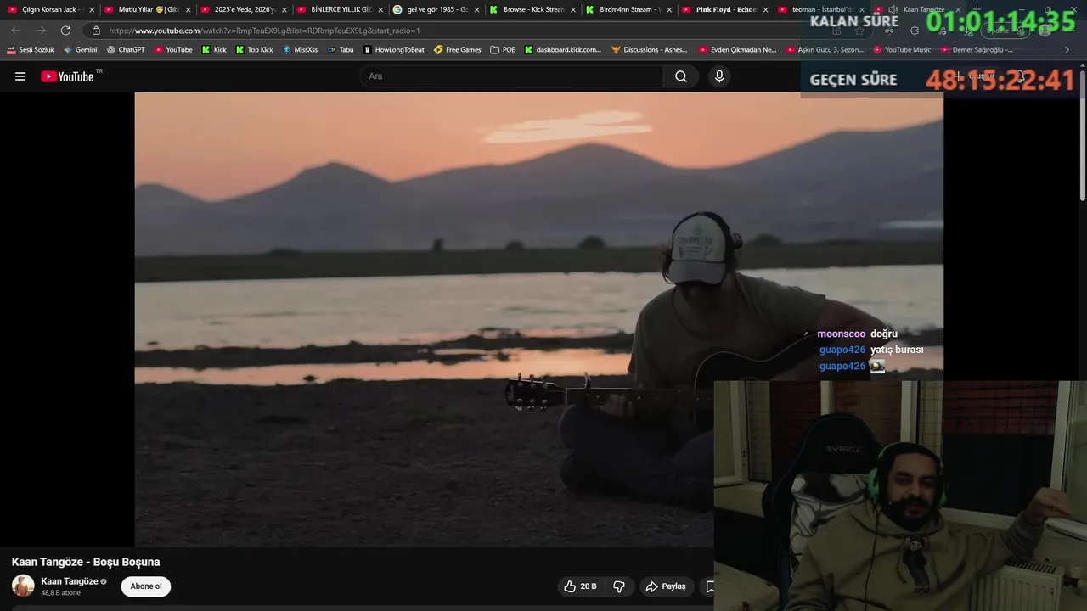Mute the Kaan Tangöze tab via speaker icon
This screenshot has width=1087, height=611.
point(893,9)
